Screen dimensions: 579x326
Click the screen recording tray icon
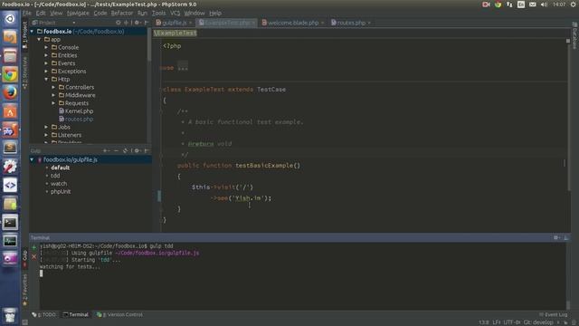(x=486, y=5)
